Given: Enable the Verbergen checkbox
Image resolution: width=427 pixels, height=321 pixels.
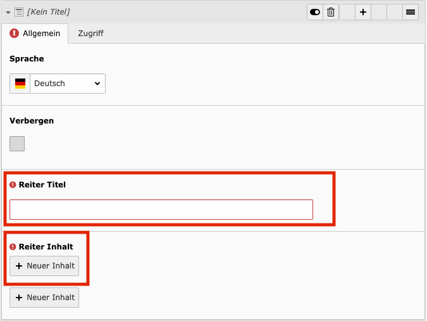Looking at the screenshot, I should click(x=17, y=144).
